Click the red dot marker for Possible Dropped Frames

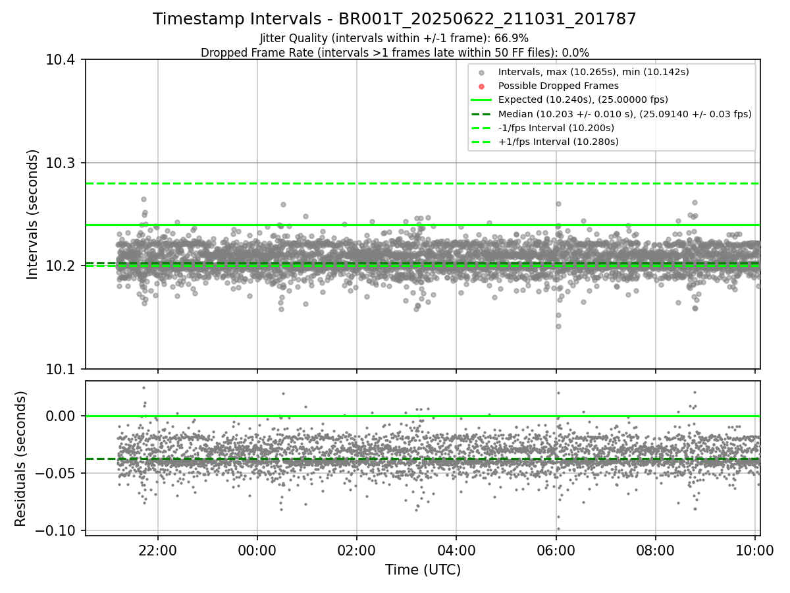coord(481,86)
